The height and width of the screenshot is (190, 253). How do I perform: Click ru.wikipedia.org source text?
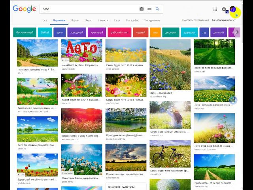[x=158, y=97]
